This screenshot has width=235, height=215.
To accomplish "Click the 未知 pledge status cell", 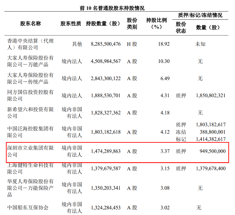I will [200, 44].
